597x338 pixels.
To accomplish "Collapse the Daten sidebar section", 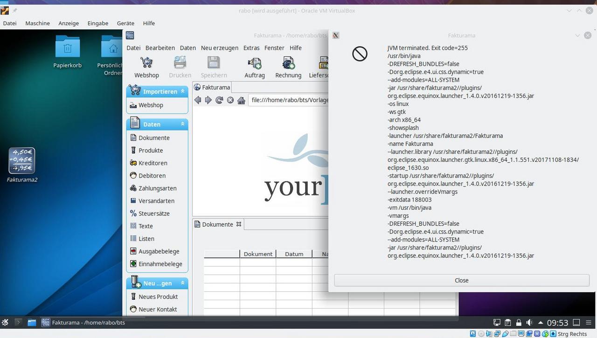I will [182, 124].
